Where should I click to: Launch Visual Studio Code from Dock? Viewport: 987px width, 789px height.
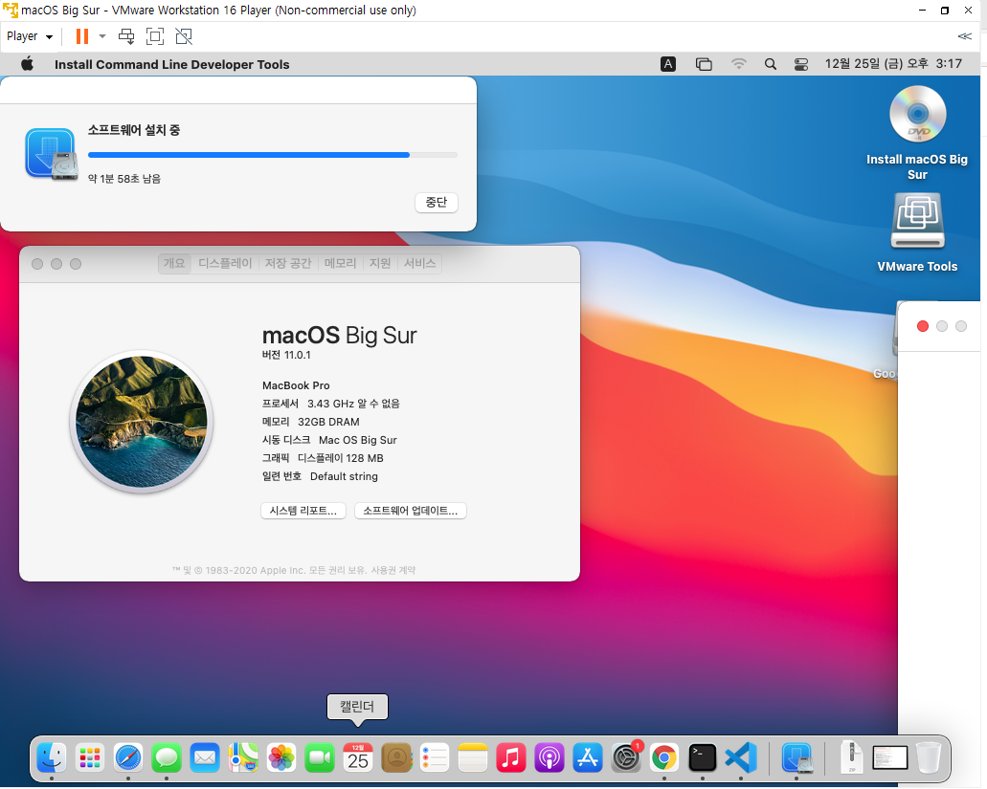tap(741, 757)
